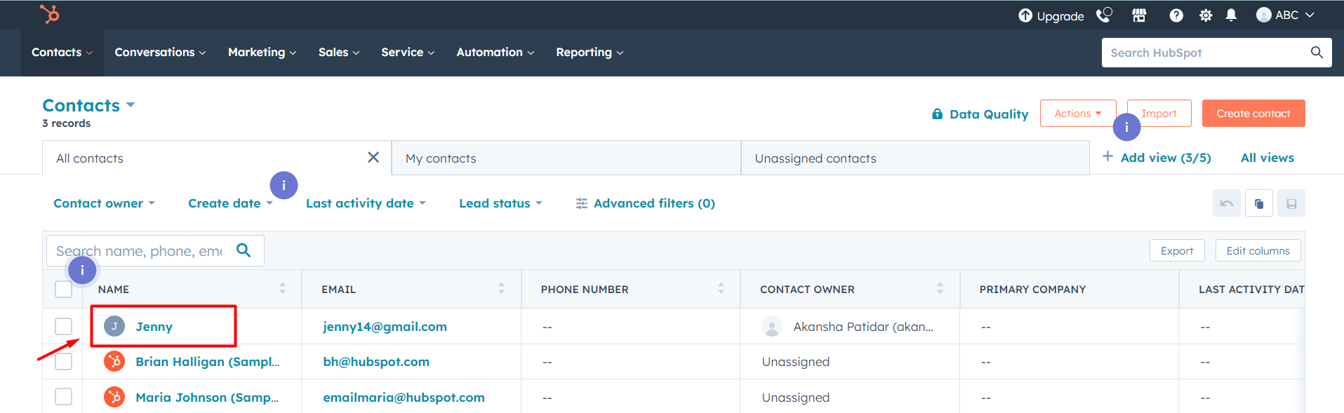1344x413 pixels.
Task: Click the undo view changes icon
Action: click(1227, 203)
